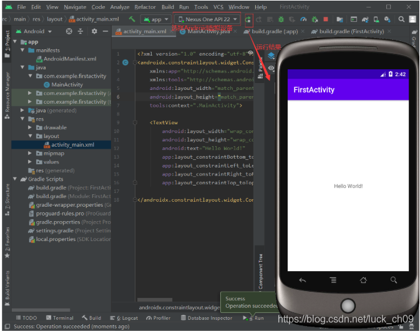Image resolution: width=420 pixels, height=331 pixels.
Task: Switch to build.gradle (:app) tab
Action: point(275,31)
